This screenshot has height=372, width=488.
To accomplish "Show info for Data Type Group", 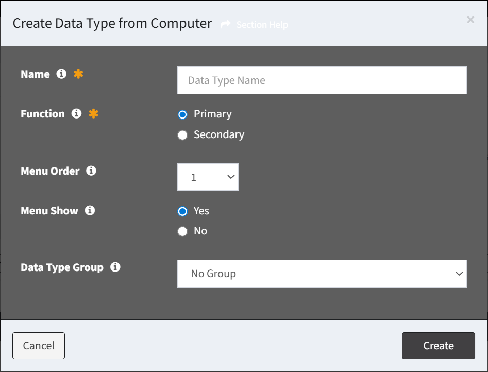I will [x=115, y=267].
